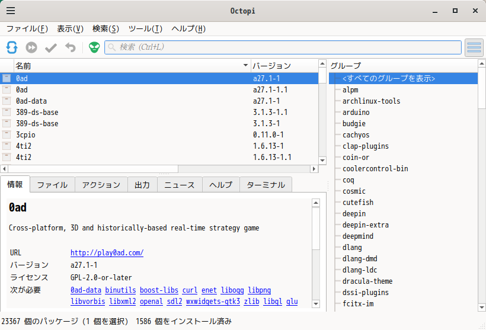
Task: Switch to the ターミナル tab
Action: 266,185
